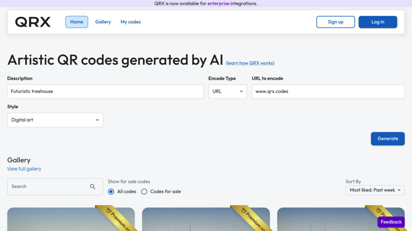Click the enterprise link in banner
The width and height of the screenshot is (412, 231).
218,4
